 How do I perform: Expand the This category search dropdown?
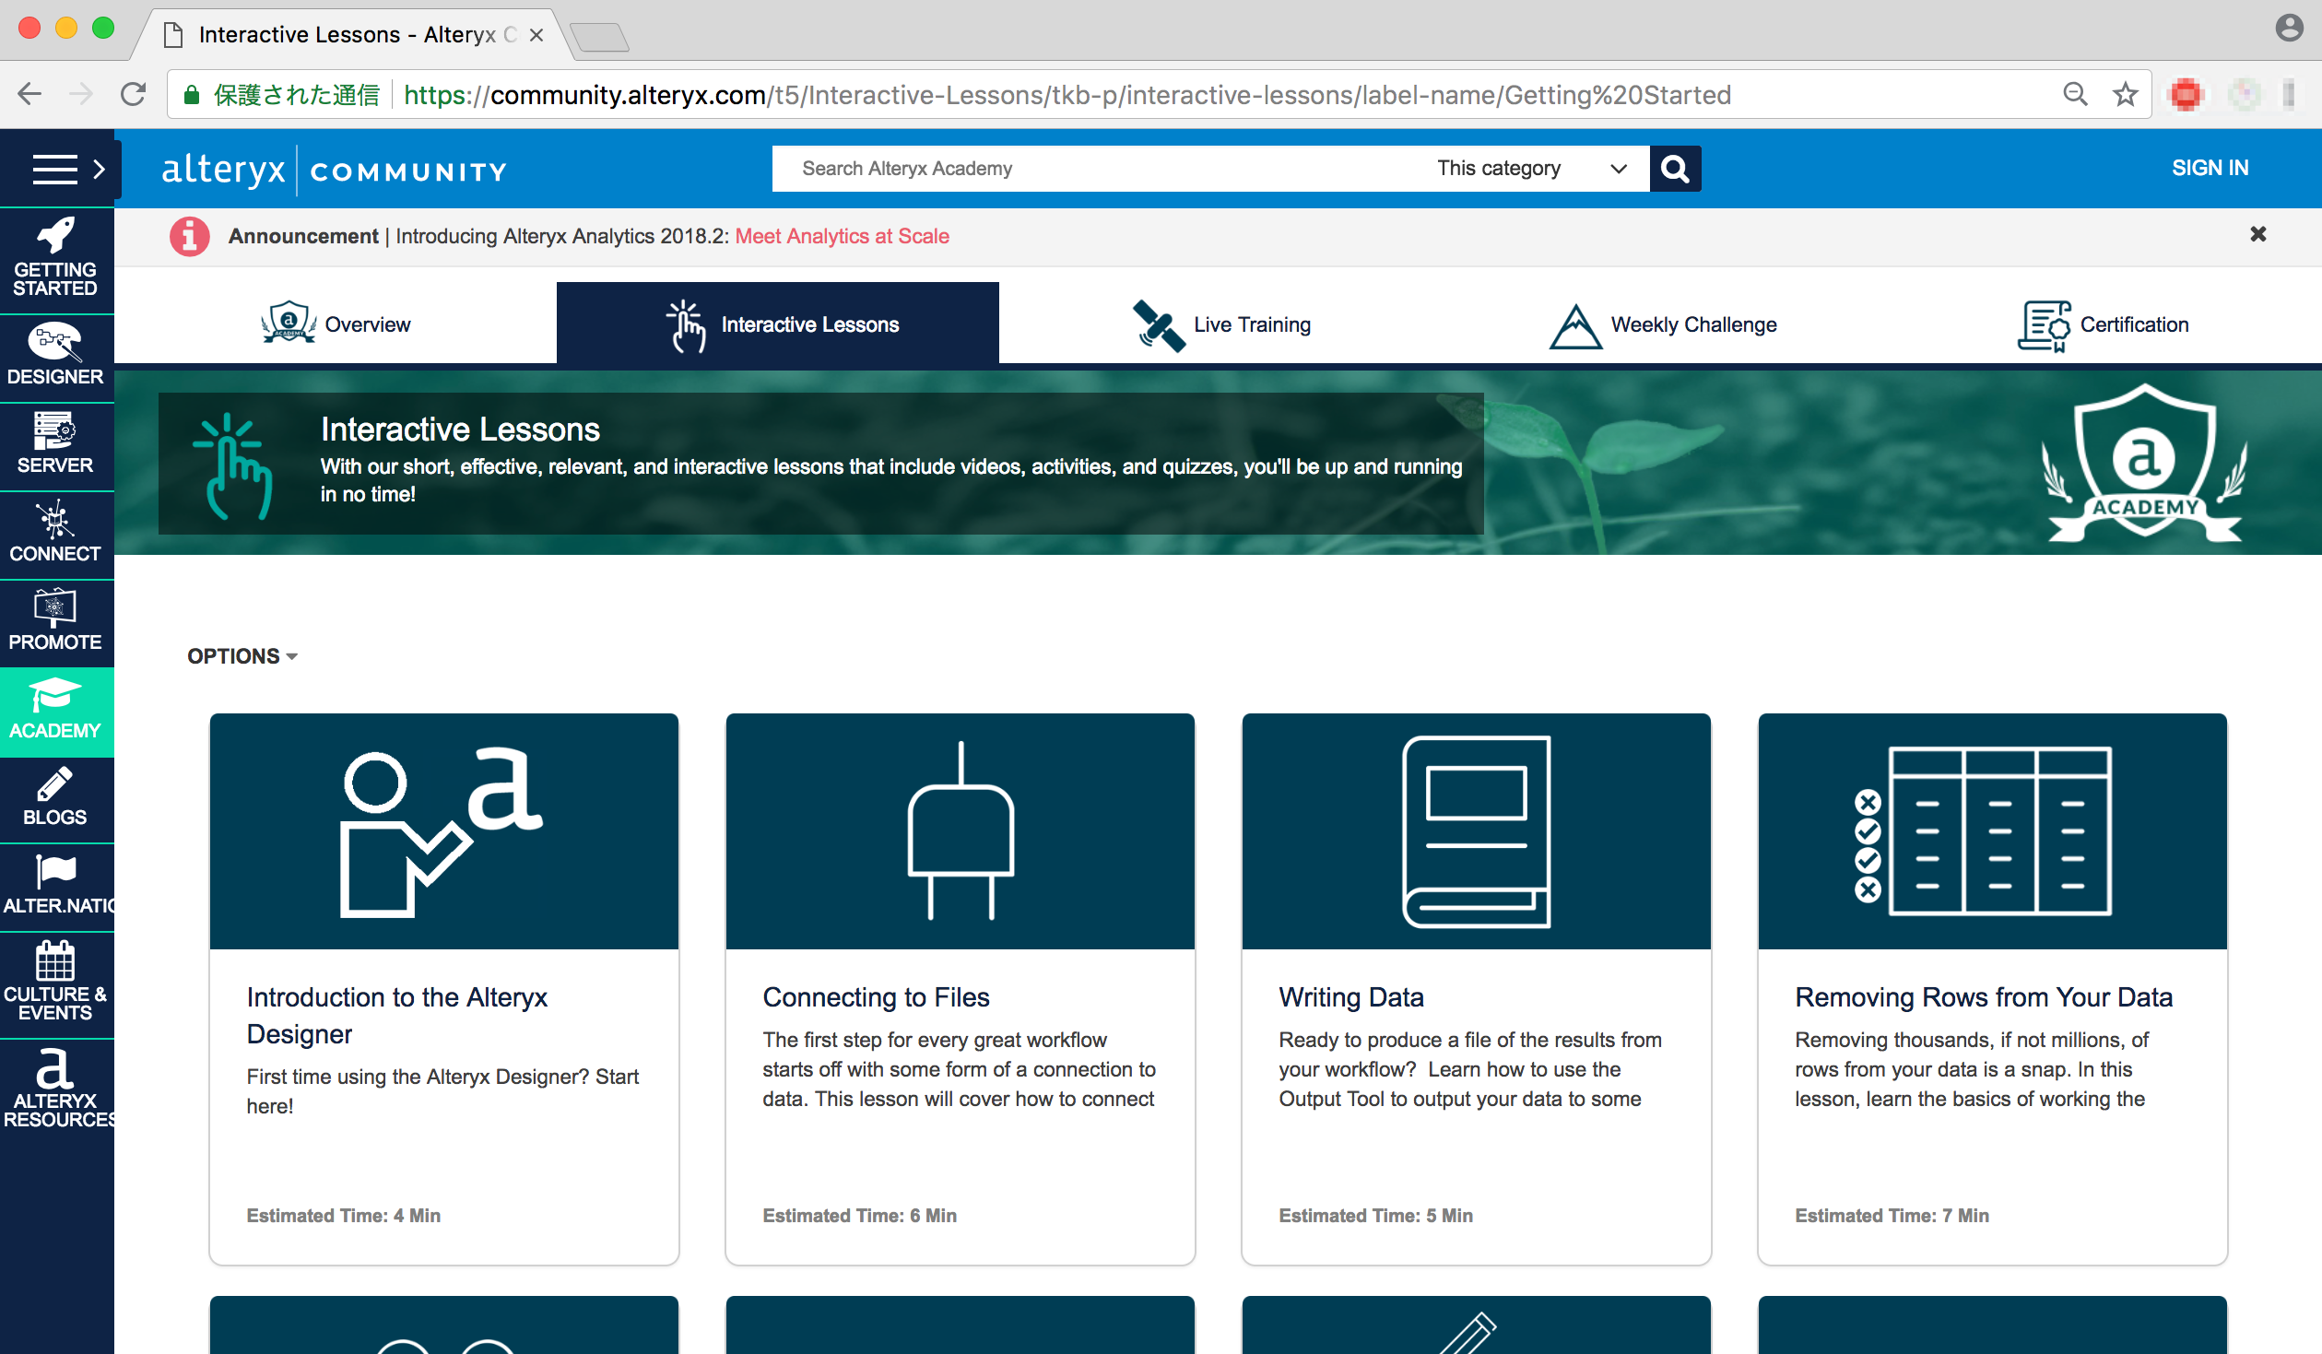[x=1532, y=169]
